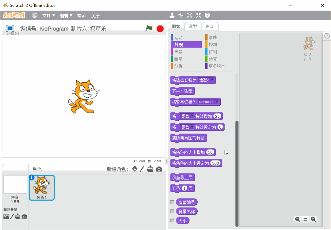Select the shrink sprite tool

[198, 15]
